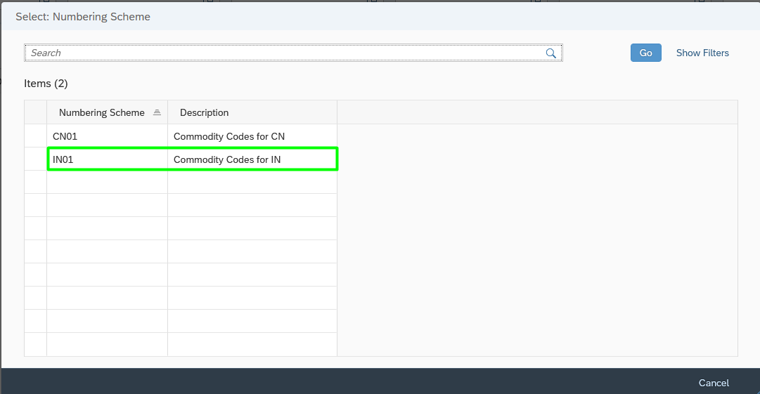Click the Go button
This screenshot has width=760, height=394.
[x=645, y=53]
